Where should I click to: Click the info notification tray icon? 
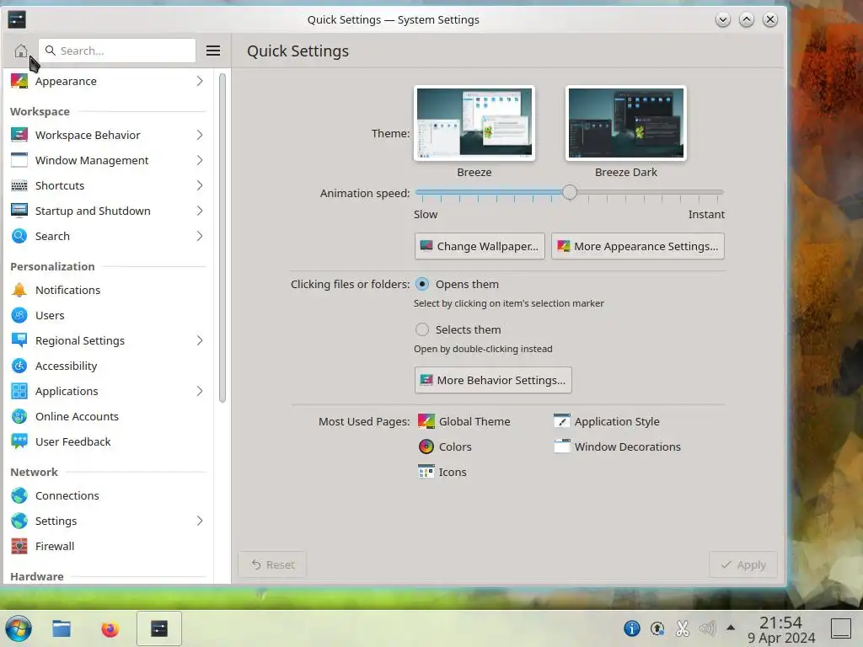pos(632,628)
